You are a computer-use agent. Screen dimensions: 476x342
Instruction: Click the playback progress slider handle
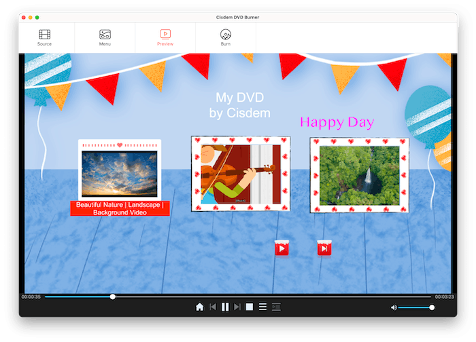pyautogui.click(x=113, y=297)
